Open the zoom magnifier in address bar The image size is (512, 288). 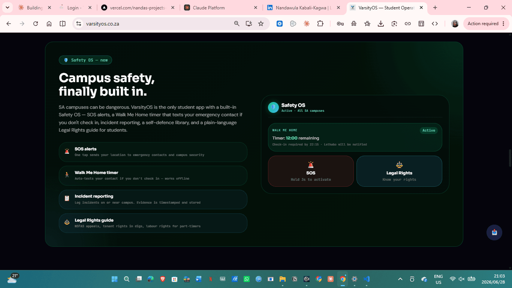point(237,24)
